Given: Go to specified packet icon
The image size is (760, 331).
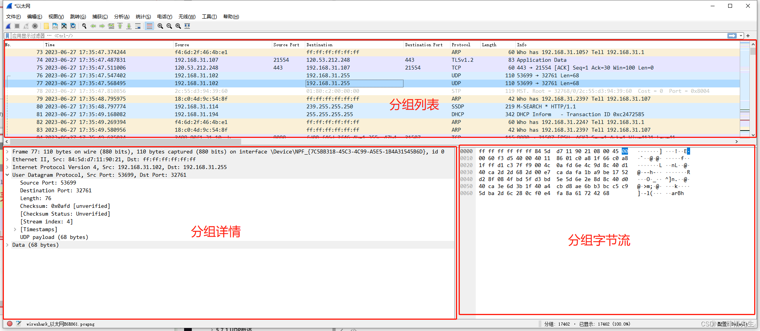Looking at the screenshot, I should pos(111,26).
